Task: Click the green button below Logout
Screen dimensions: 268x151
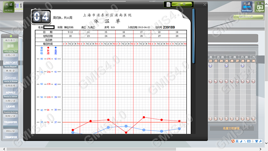Action: click(248, 17)
